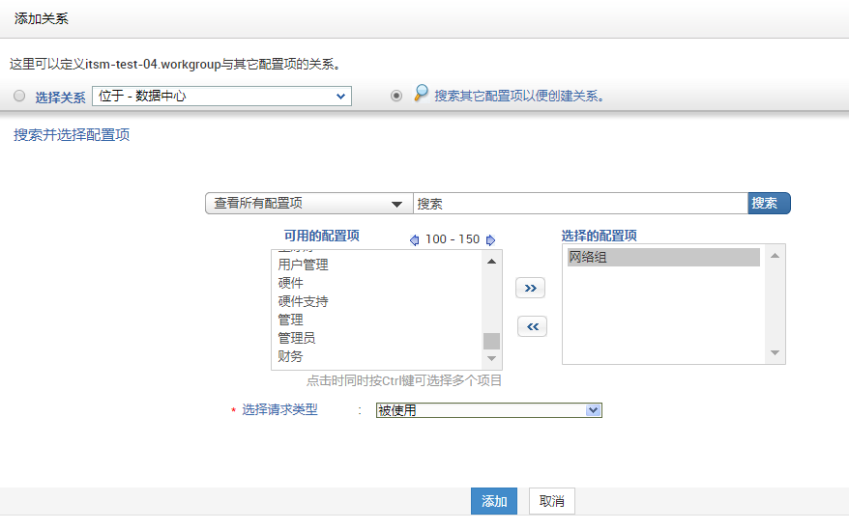Click the 搜索并选择配置项 heading

[72, 135]
